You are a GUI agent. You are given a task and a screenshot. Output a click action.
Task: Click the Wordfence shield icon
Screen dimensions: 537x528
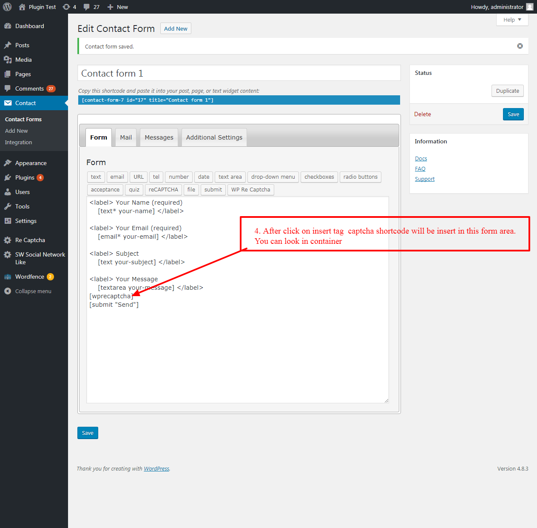click(8, 277)
